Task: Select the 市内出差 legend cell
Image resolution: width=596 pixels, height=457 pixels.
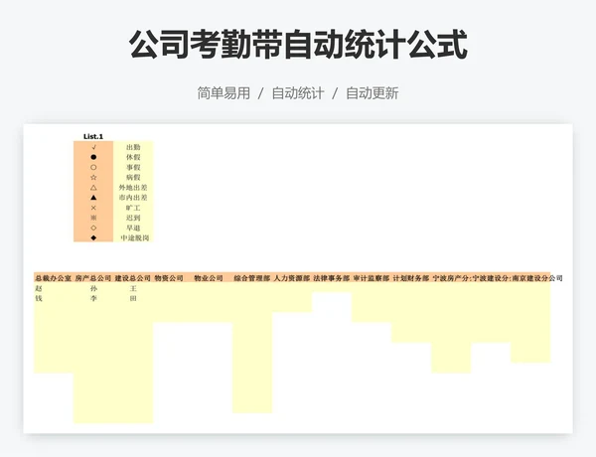Action: (x=133, y=198)
